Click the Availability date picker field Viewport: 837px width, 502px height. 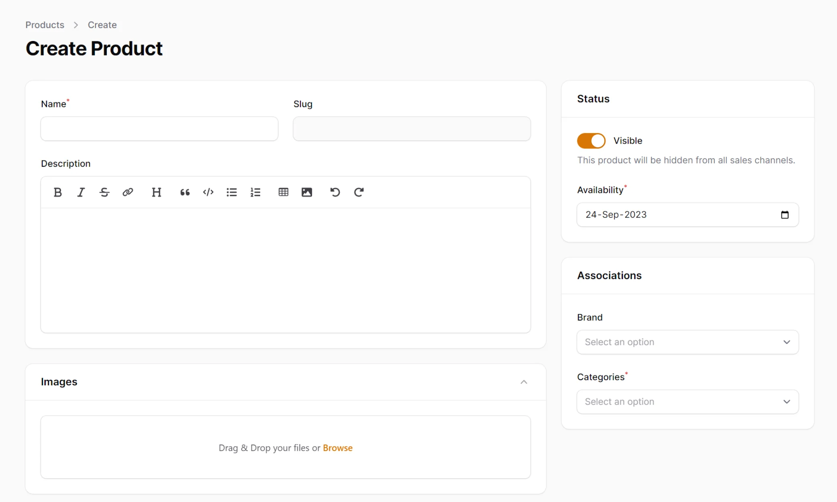(x=687, y=214)
